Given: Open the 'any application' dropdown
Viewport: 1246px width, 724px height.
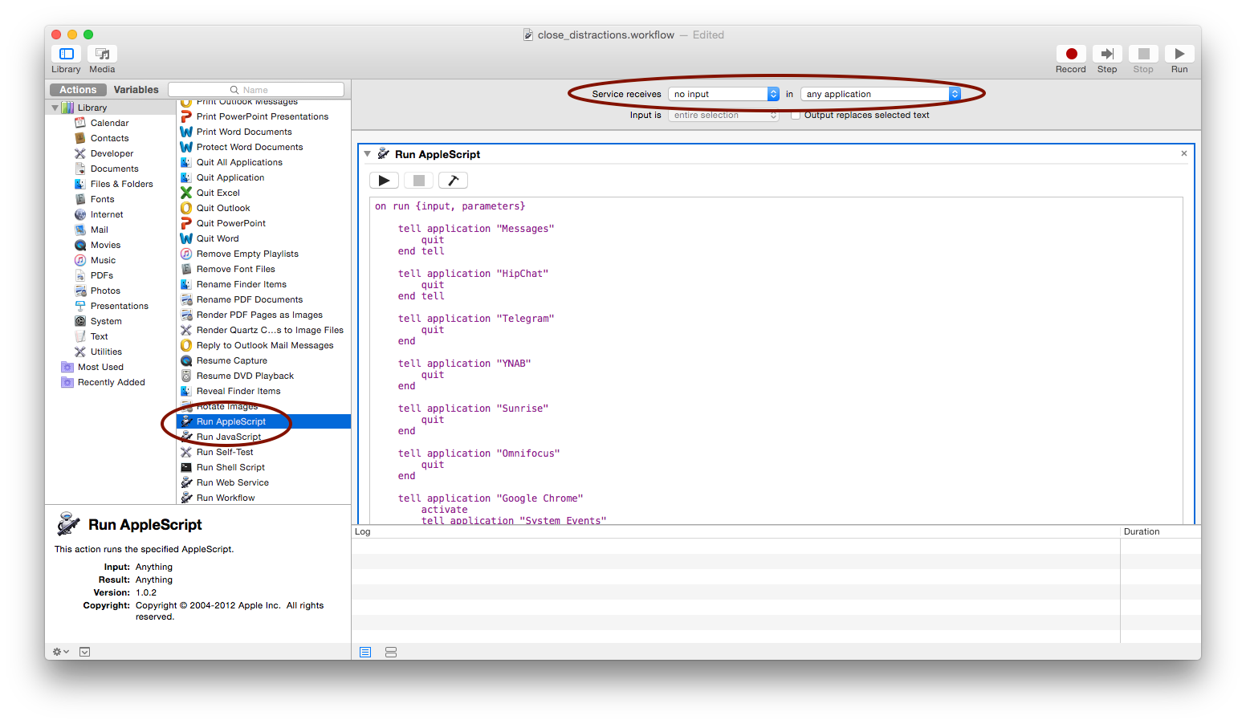Looking at the screenshot, I should (881, 94).
